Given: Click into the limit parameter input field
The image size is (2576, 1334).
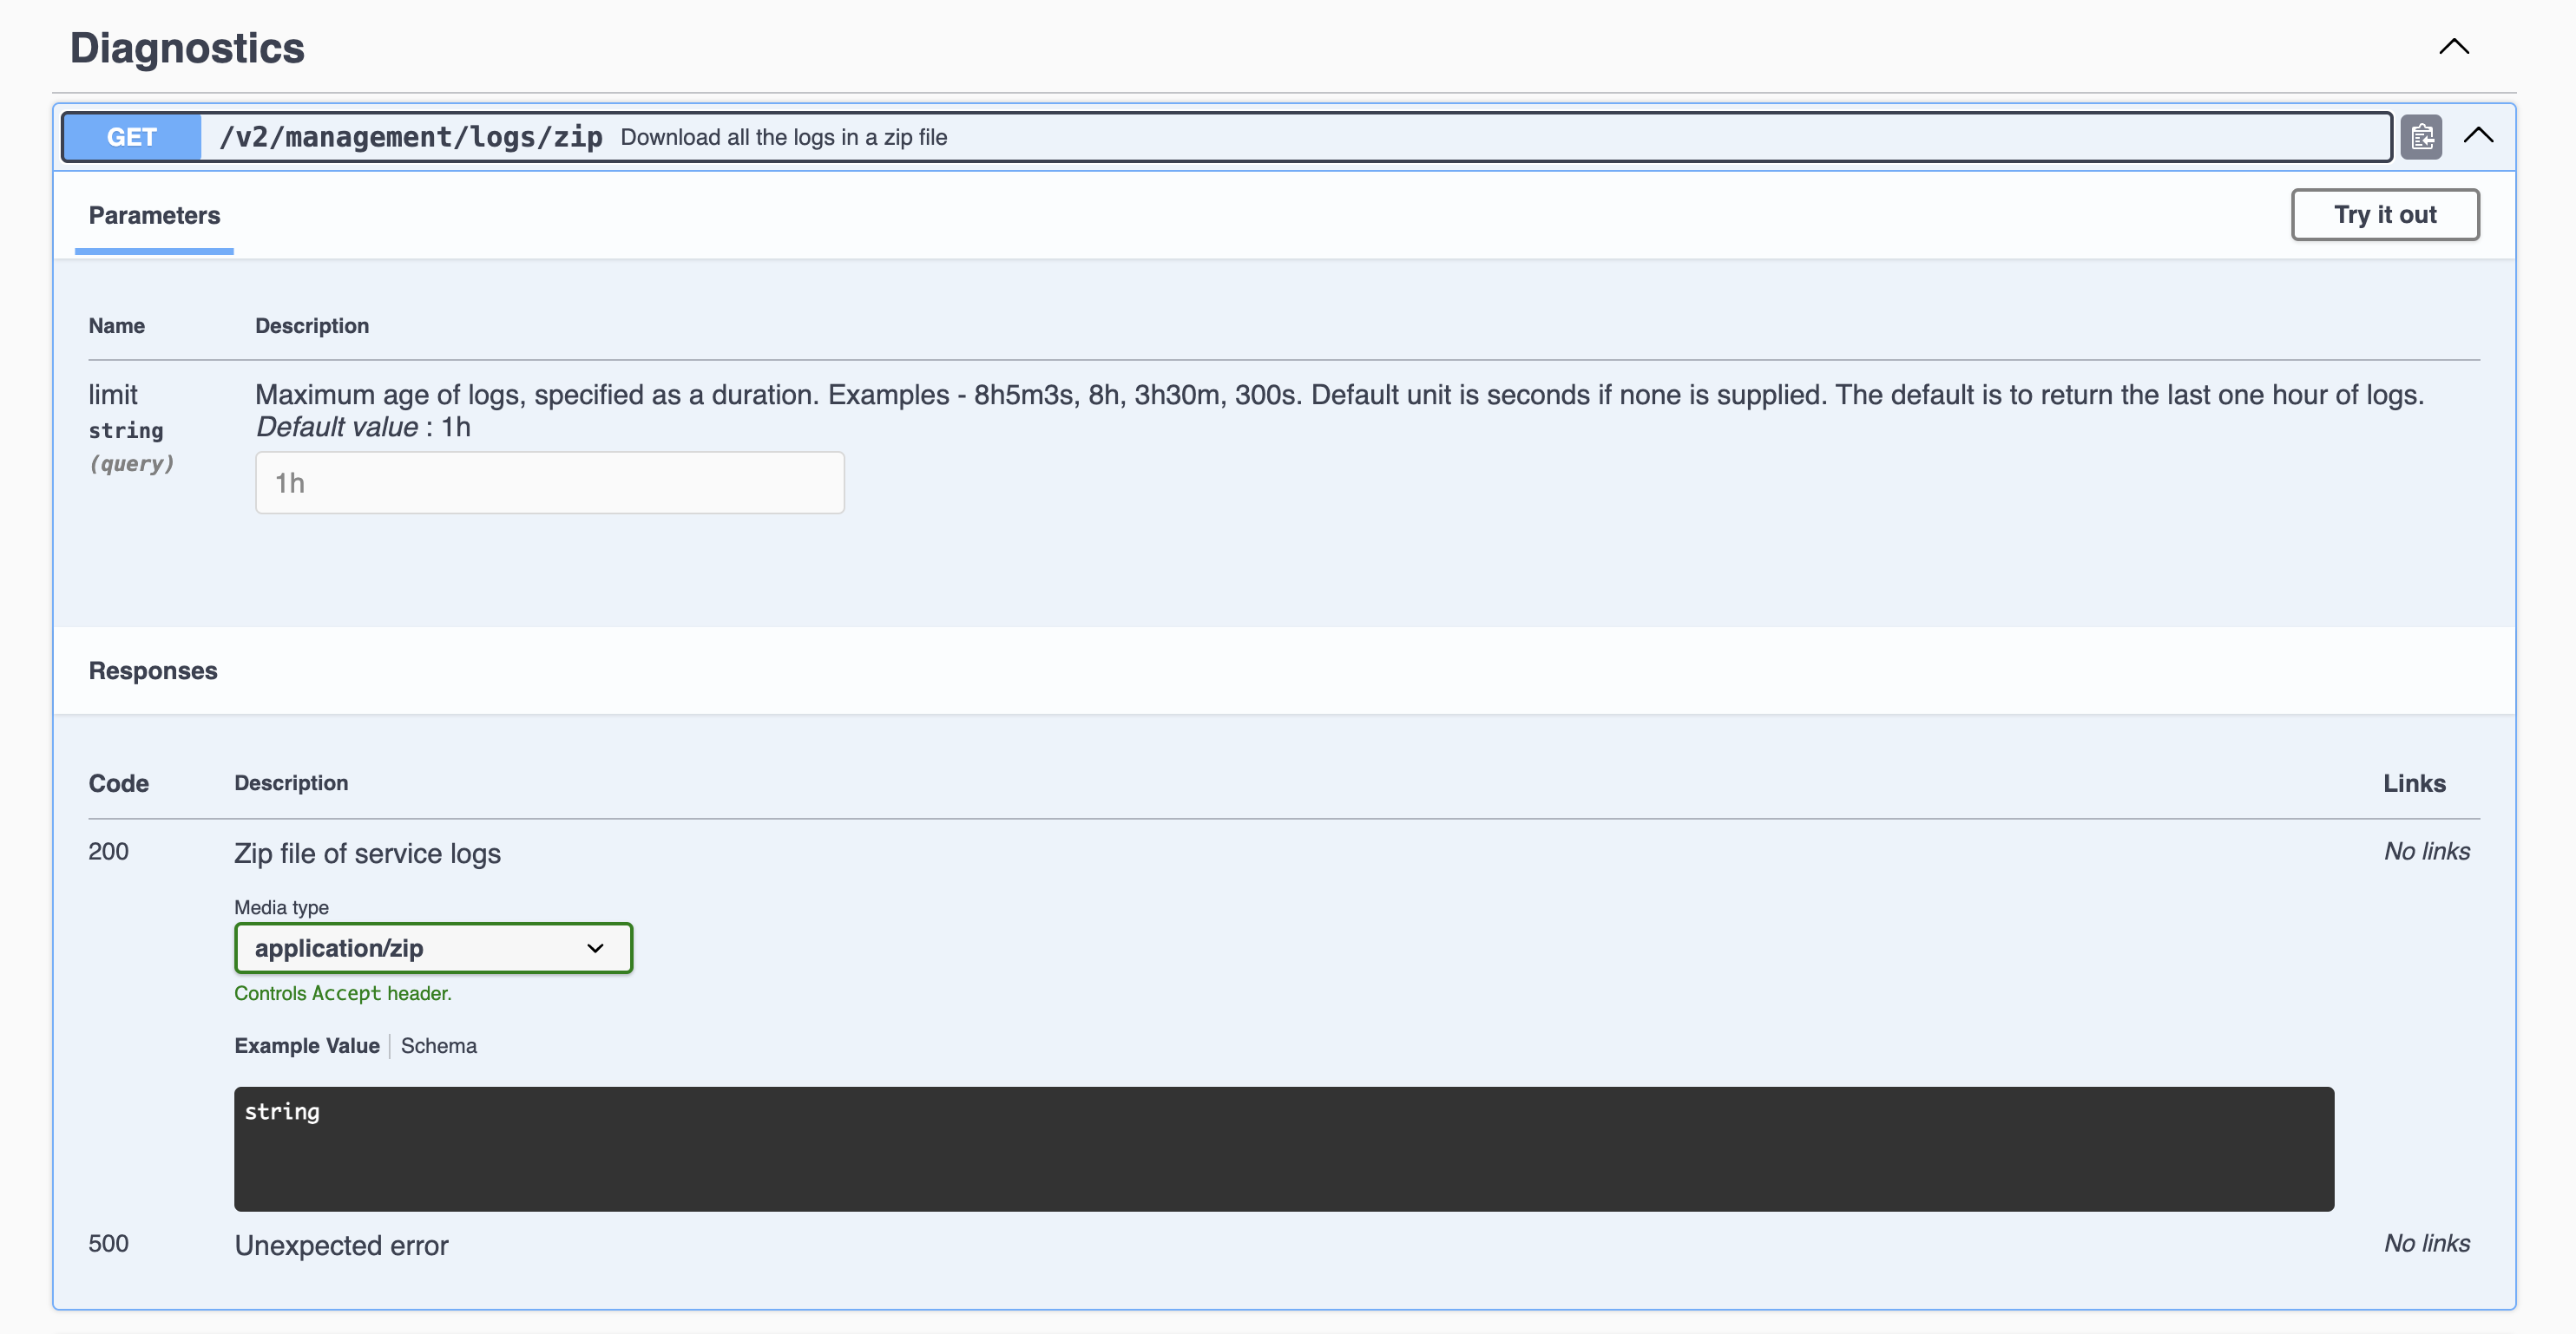Looking at the screenshot, I should pos(549,481).
